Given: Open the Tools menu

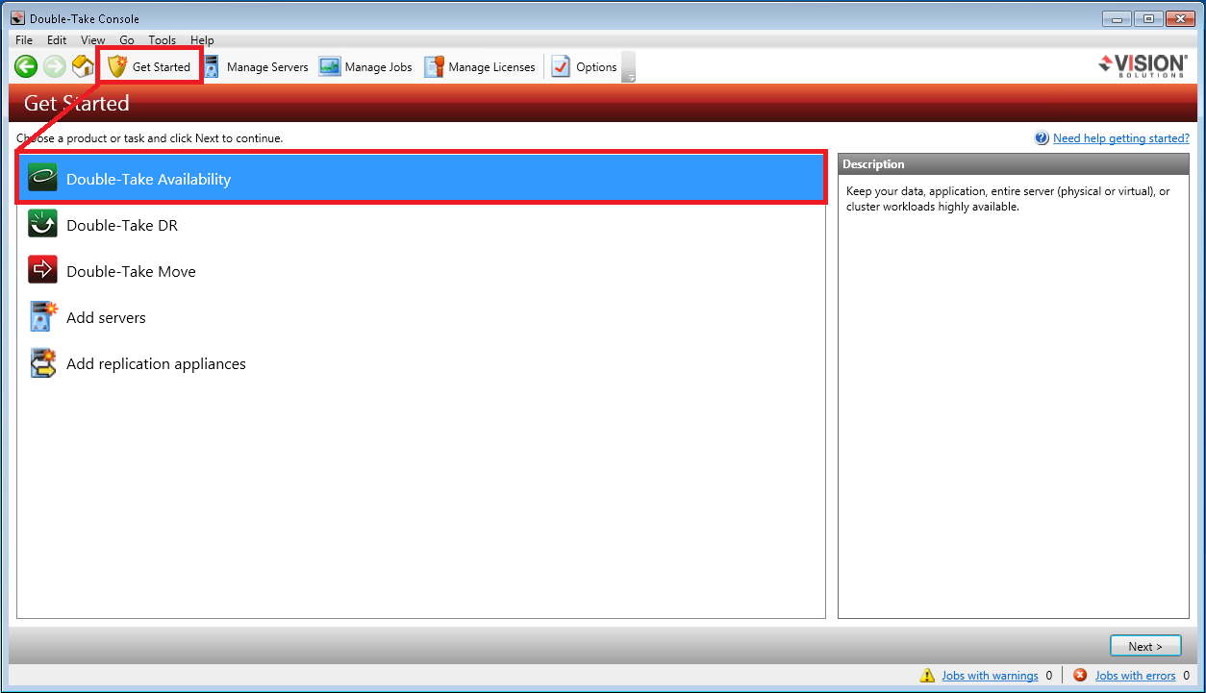Looking at the screenshot, I should (162, 40).
